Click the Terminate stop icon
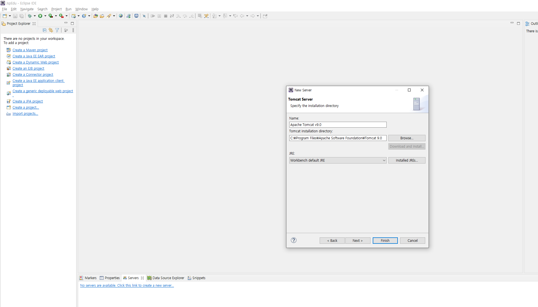538x307 pixels. click(x=166, y=16)
